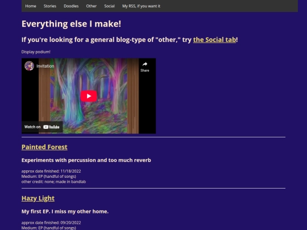Click 'other credit: none; made in bandlab'
This screenshot has height=230, width=307.
point(53,182)
